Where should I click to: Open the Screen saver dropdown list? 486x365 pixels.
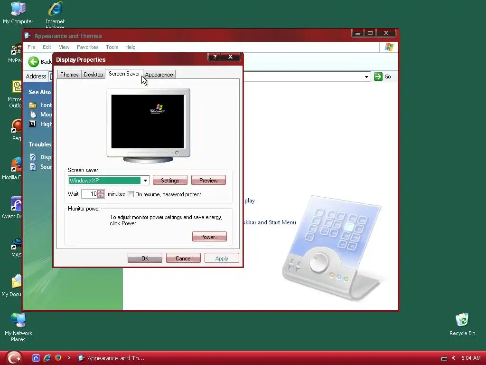point(145,180)
